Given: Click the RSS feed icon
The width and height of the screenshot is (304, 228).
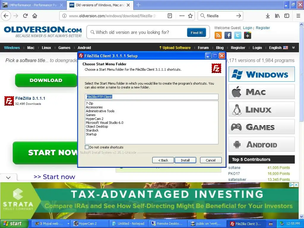Looking at the screenshot, I should (x=218, y=36).
